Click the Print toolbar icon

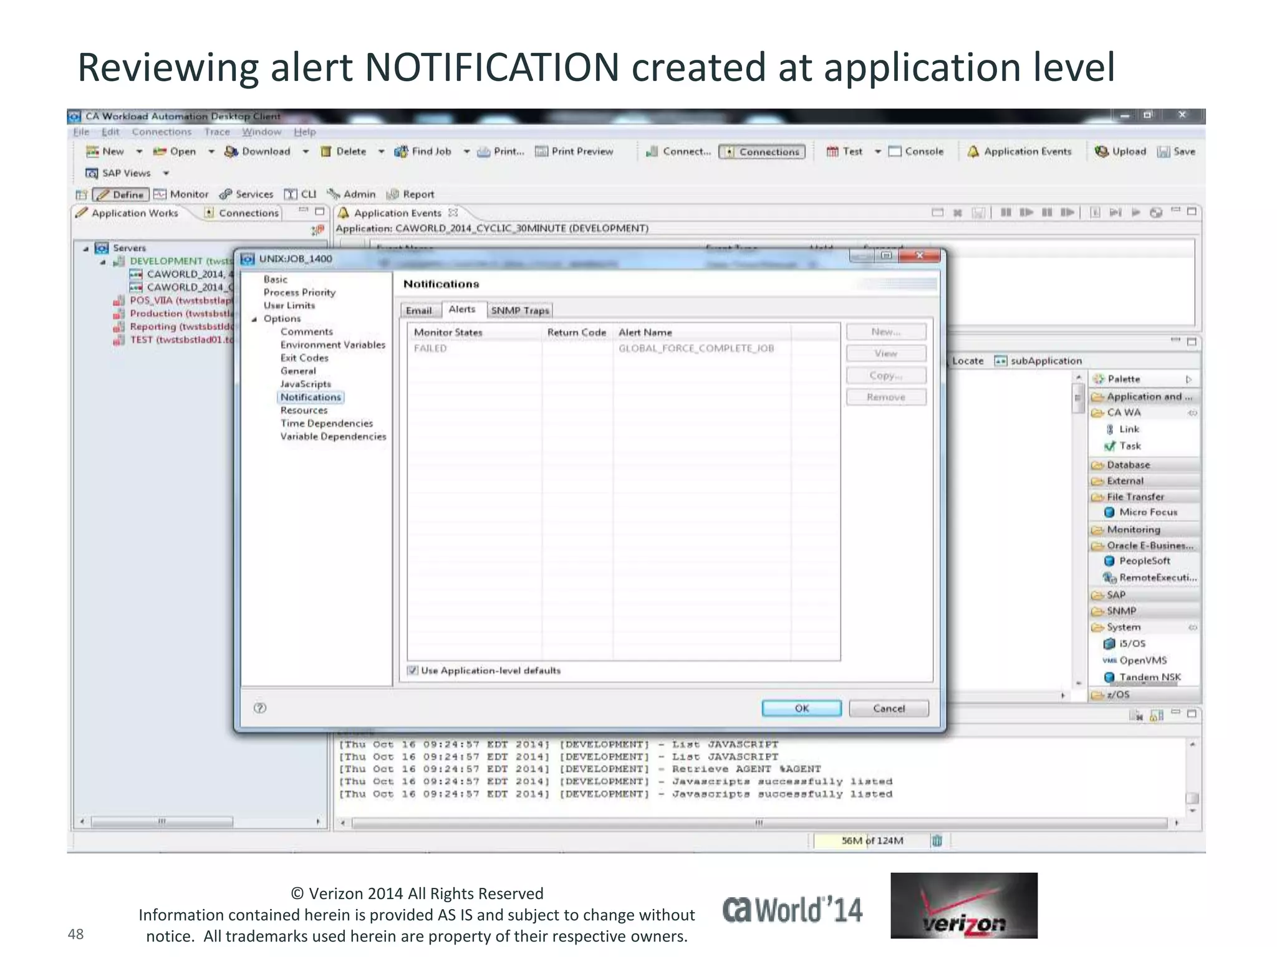click(x=484, y=151)
